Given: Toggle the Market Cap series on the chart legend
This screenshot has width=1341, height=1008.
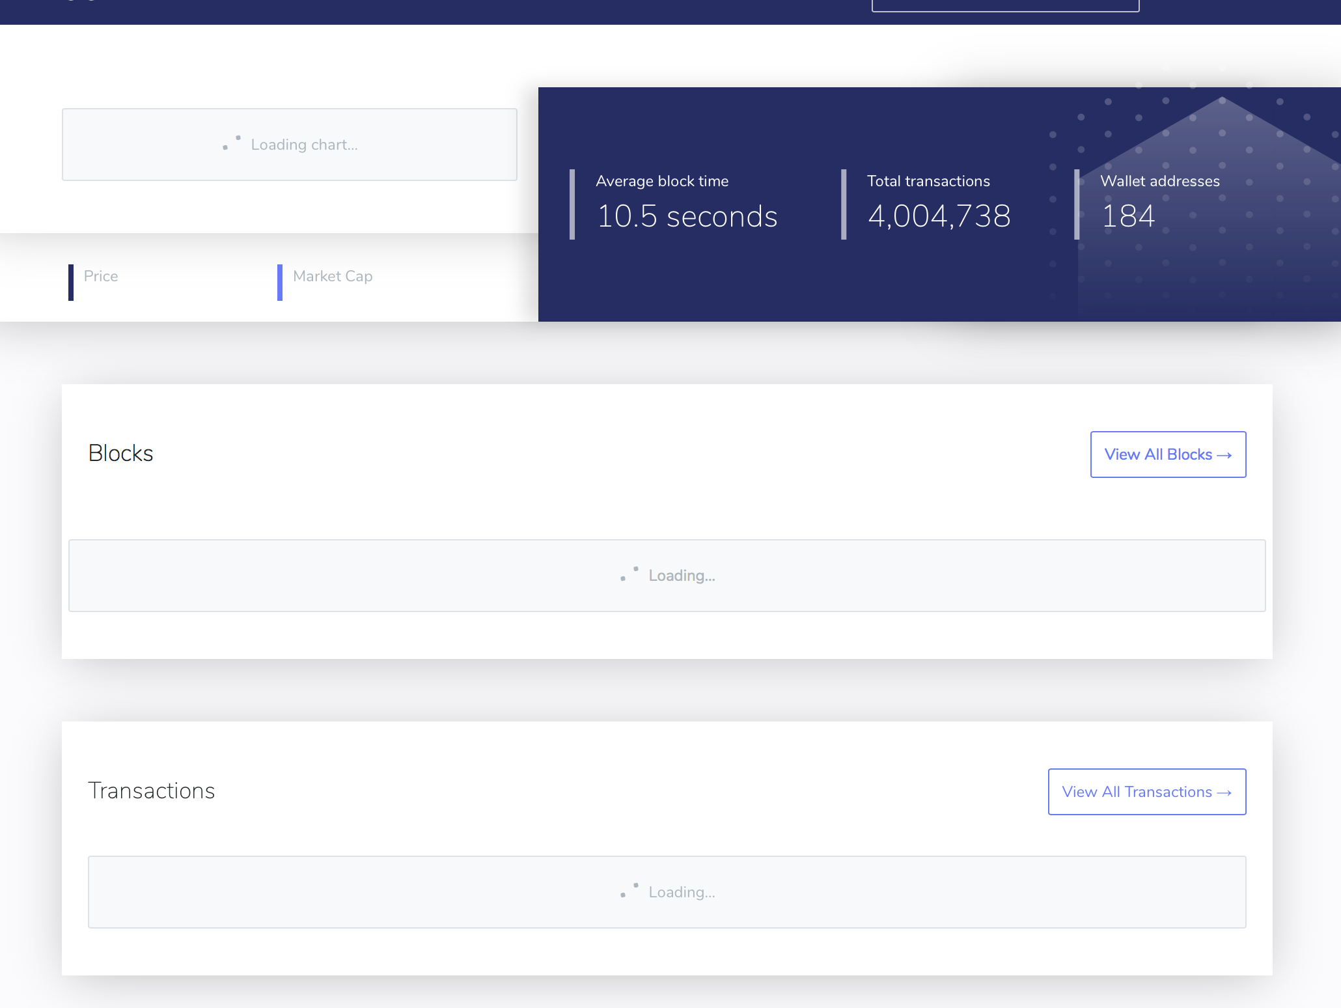Looking at the screenshot, I should (332, 276).
